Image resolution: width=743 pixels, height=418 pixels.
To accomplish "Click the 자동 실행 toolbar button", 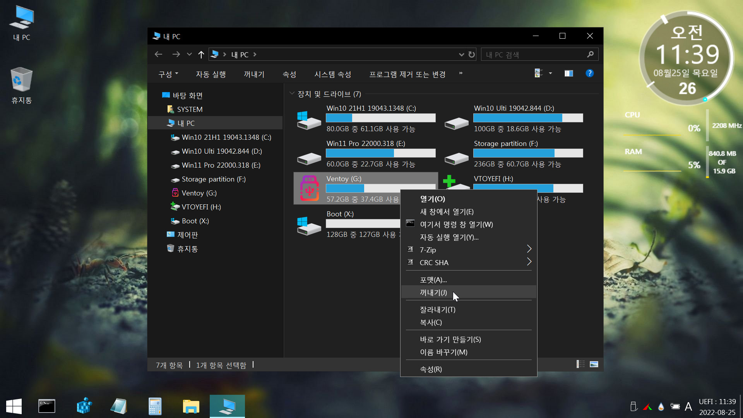I will tap(211, 74).
